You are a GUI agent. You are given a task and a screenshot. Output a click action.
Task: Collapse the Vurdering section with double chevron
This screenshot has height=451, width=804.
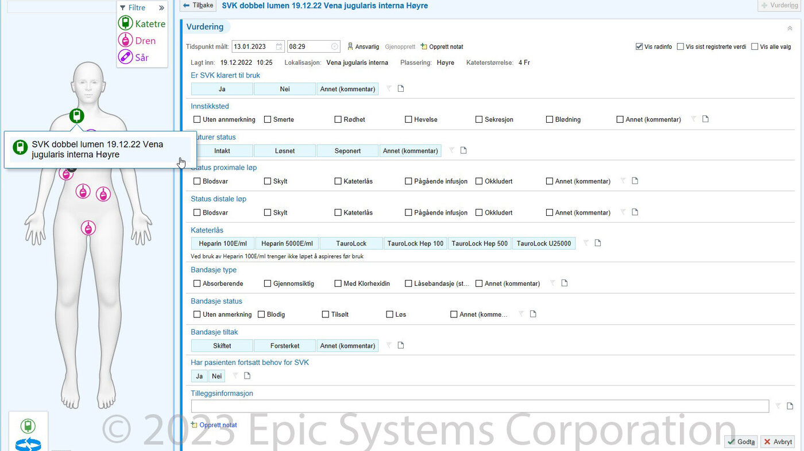point(790,28)
